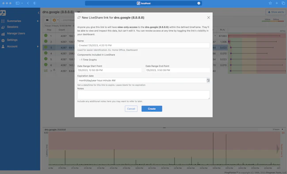Click the 1.306 packet loss value

tap(223, 42)
